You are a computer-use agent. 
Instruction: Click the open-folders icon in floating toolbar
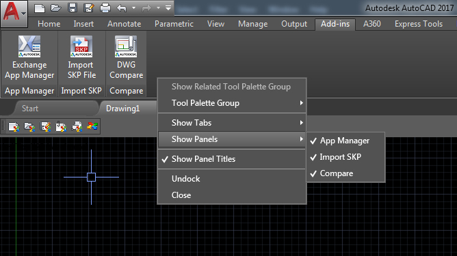click(x=29, y=127)
